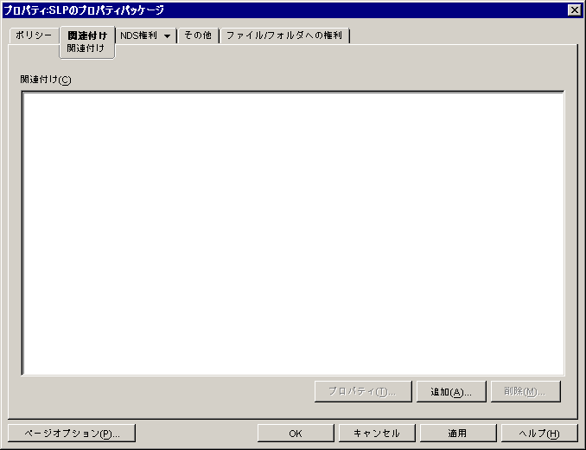Apply changes with the 適用 button
The height and width of the screenshot is (450, 586).
[458, 434]
